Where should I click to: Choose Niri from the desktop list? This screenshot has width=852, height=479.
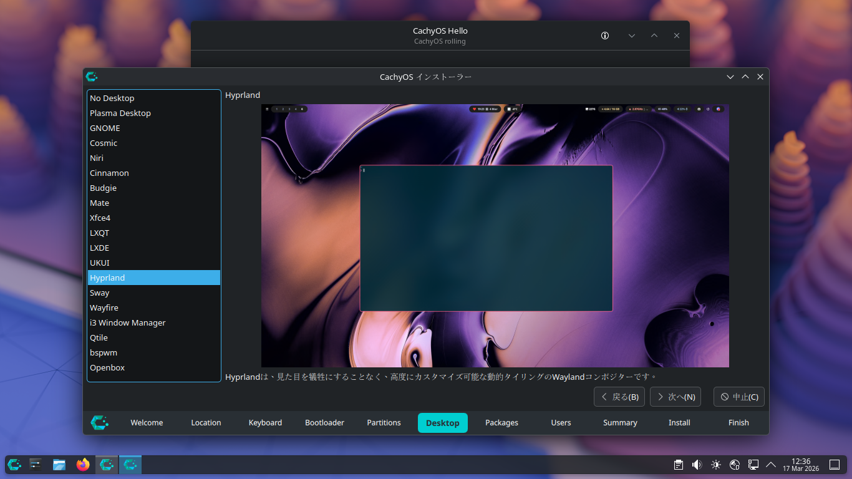pos(154,158)
